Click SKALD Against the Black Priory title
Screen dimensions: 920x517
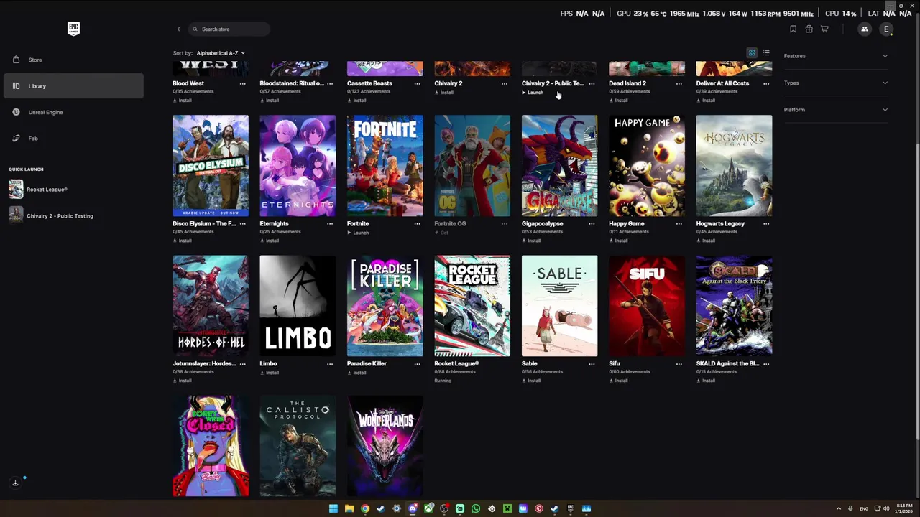click(727, 364)
